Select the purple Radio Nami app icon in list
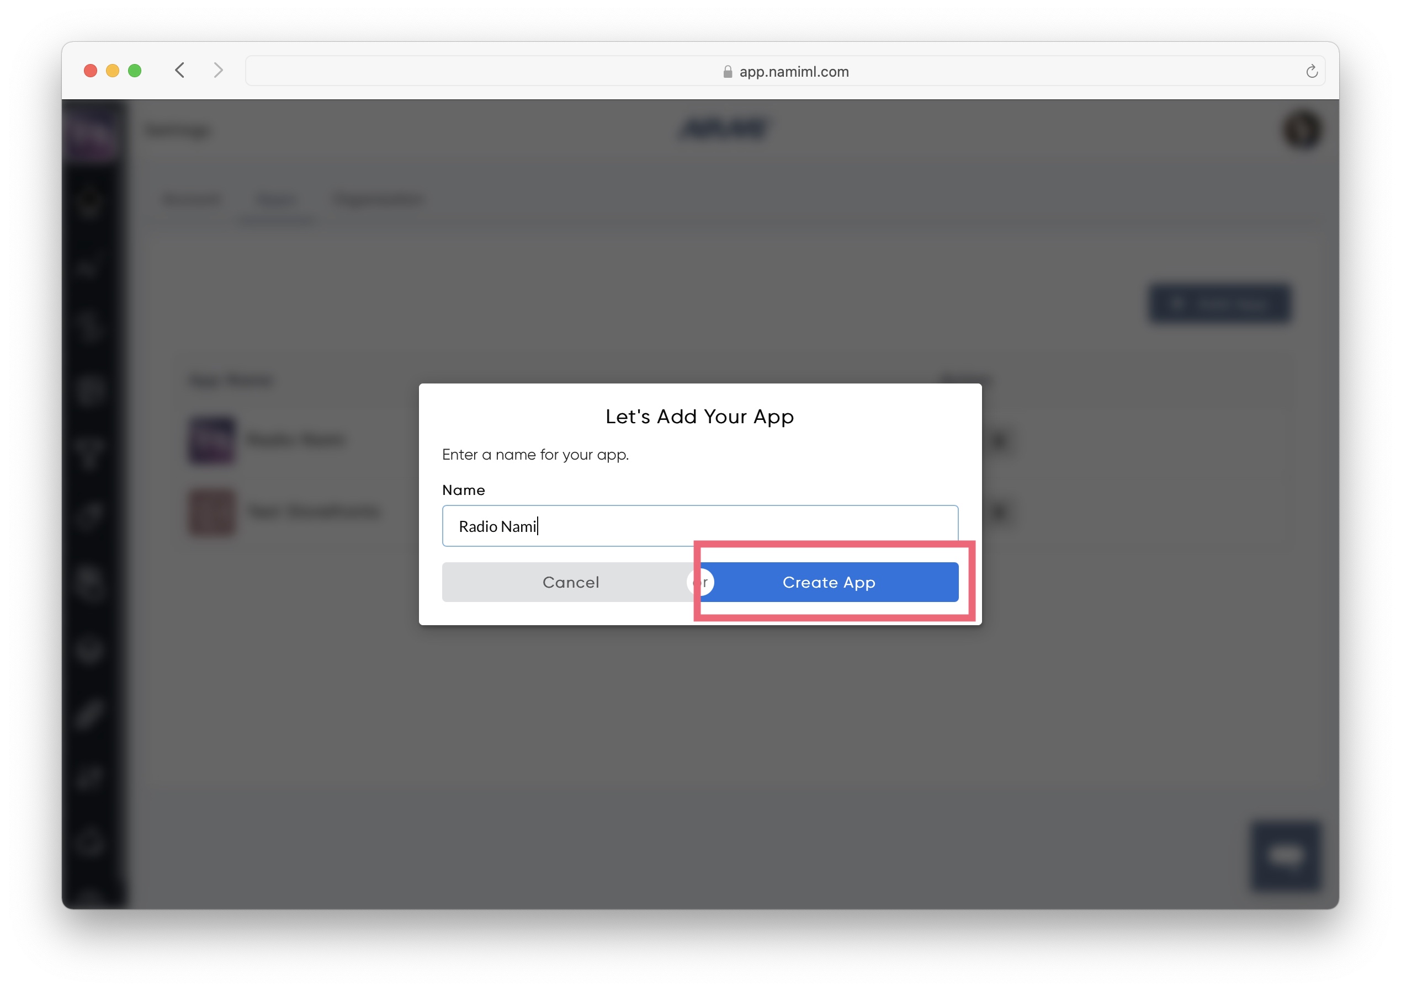1401x991 pixels. coord(211,440)
